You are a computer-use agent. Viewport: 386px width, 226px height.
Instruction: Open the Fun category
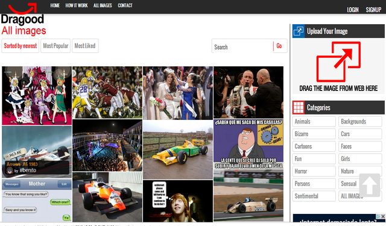314,159
